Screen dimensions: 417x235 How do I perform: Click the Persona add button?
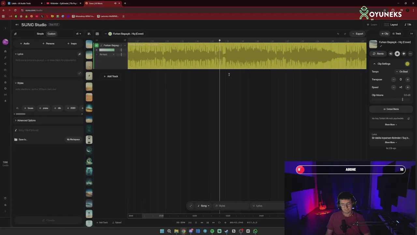point(48,43)
